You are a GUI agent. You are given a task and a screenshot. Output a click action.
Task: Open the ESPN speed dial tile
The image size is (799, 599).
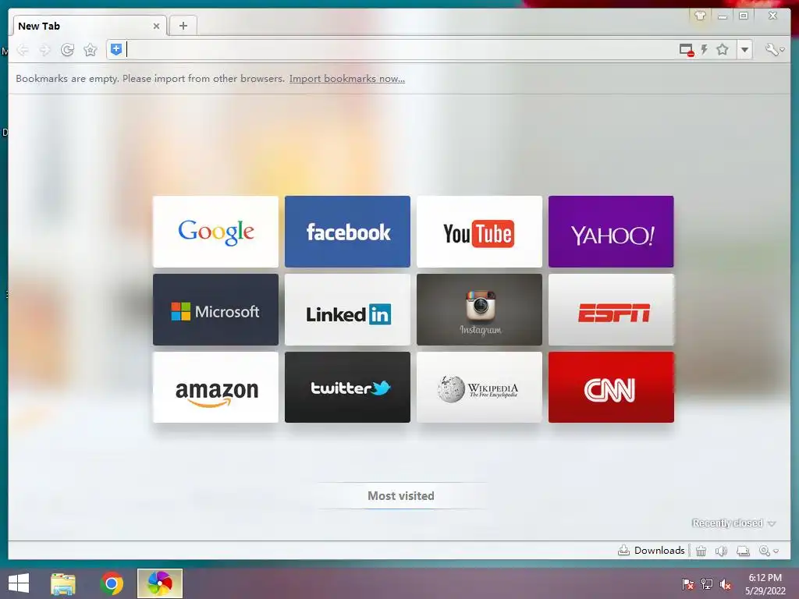(611, 310)
